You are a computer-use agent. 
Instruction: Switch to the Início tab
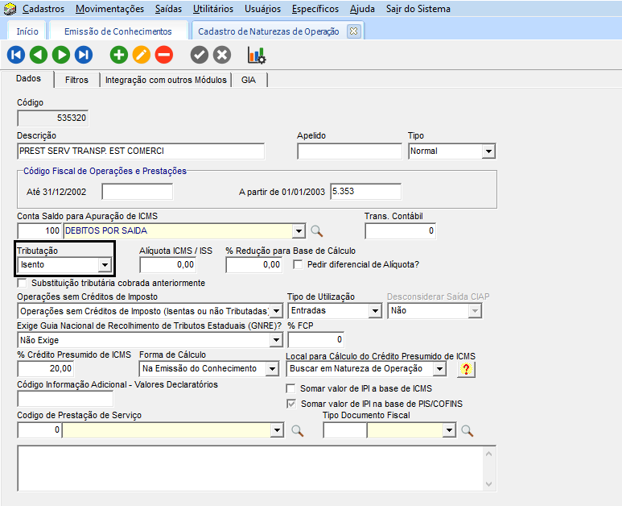[27, 31]
